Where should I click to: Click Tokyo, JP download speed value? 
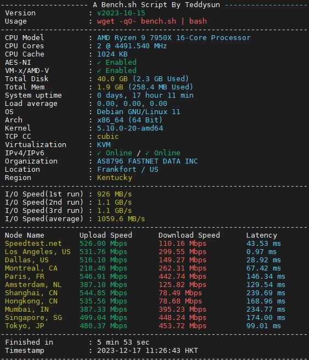[x=182, y=326]
